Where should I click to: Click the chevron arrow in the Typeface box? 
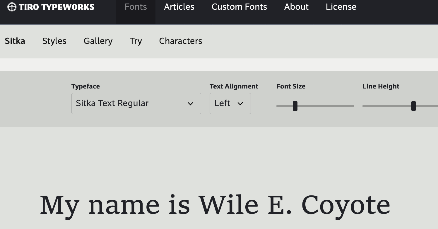(190, 104)
